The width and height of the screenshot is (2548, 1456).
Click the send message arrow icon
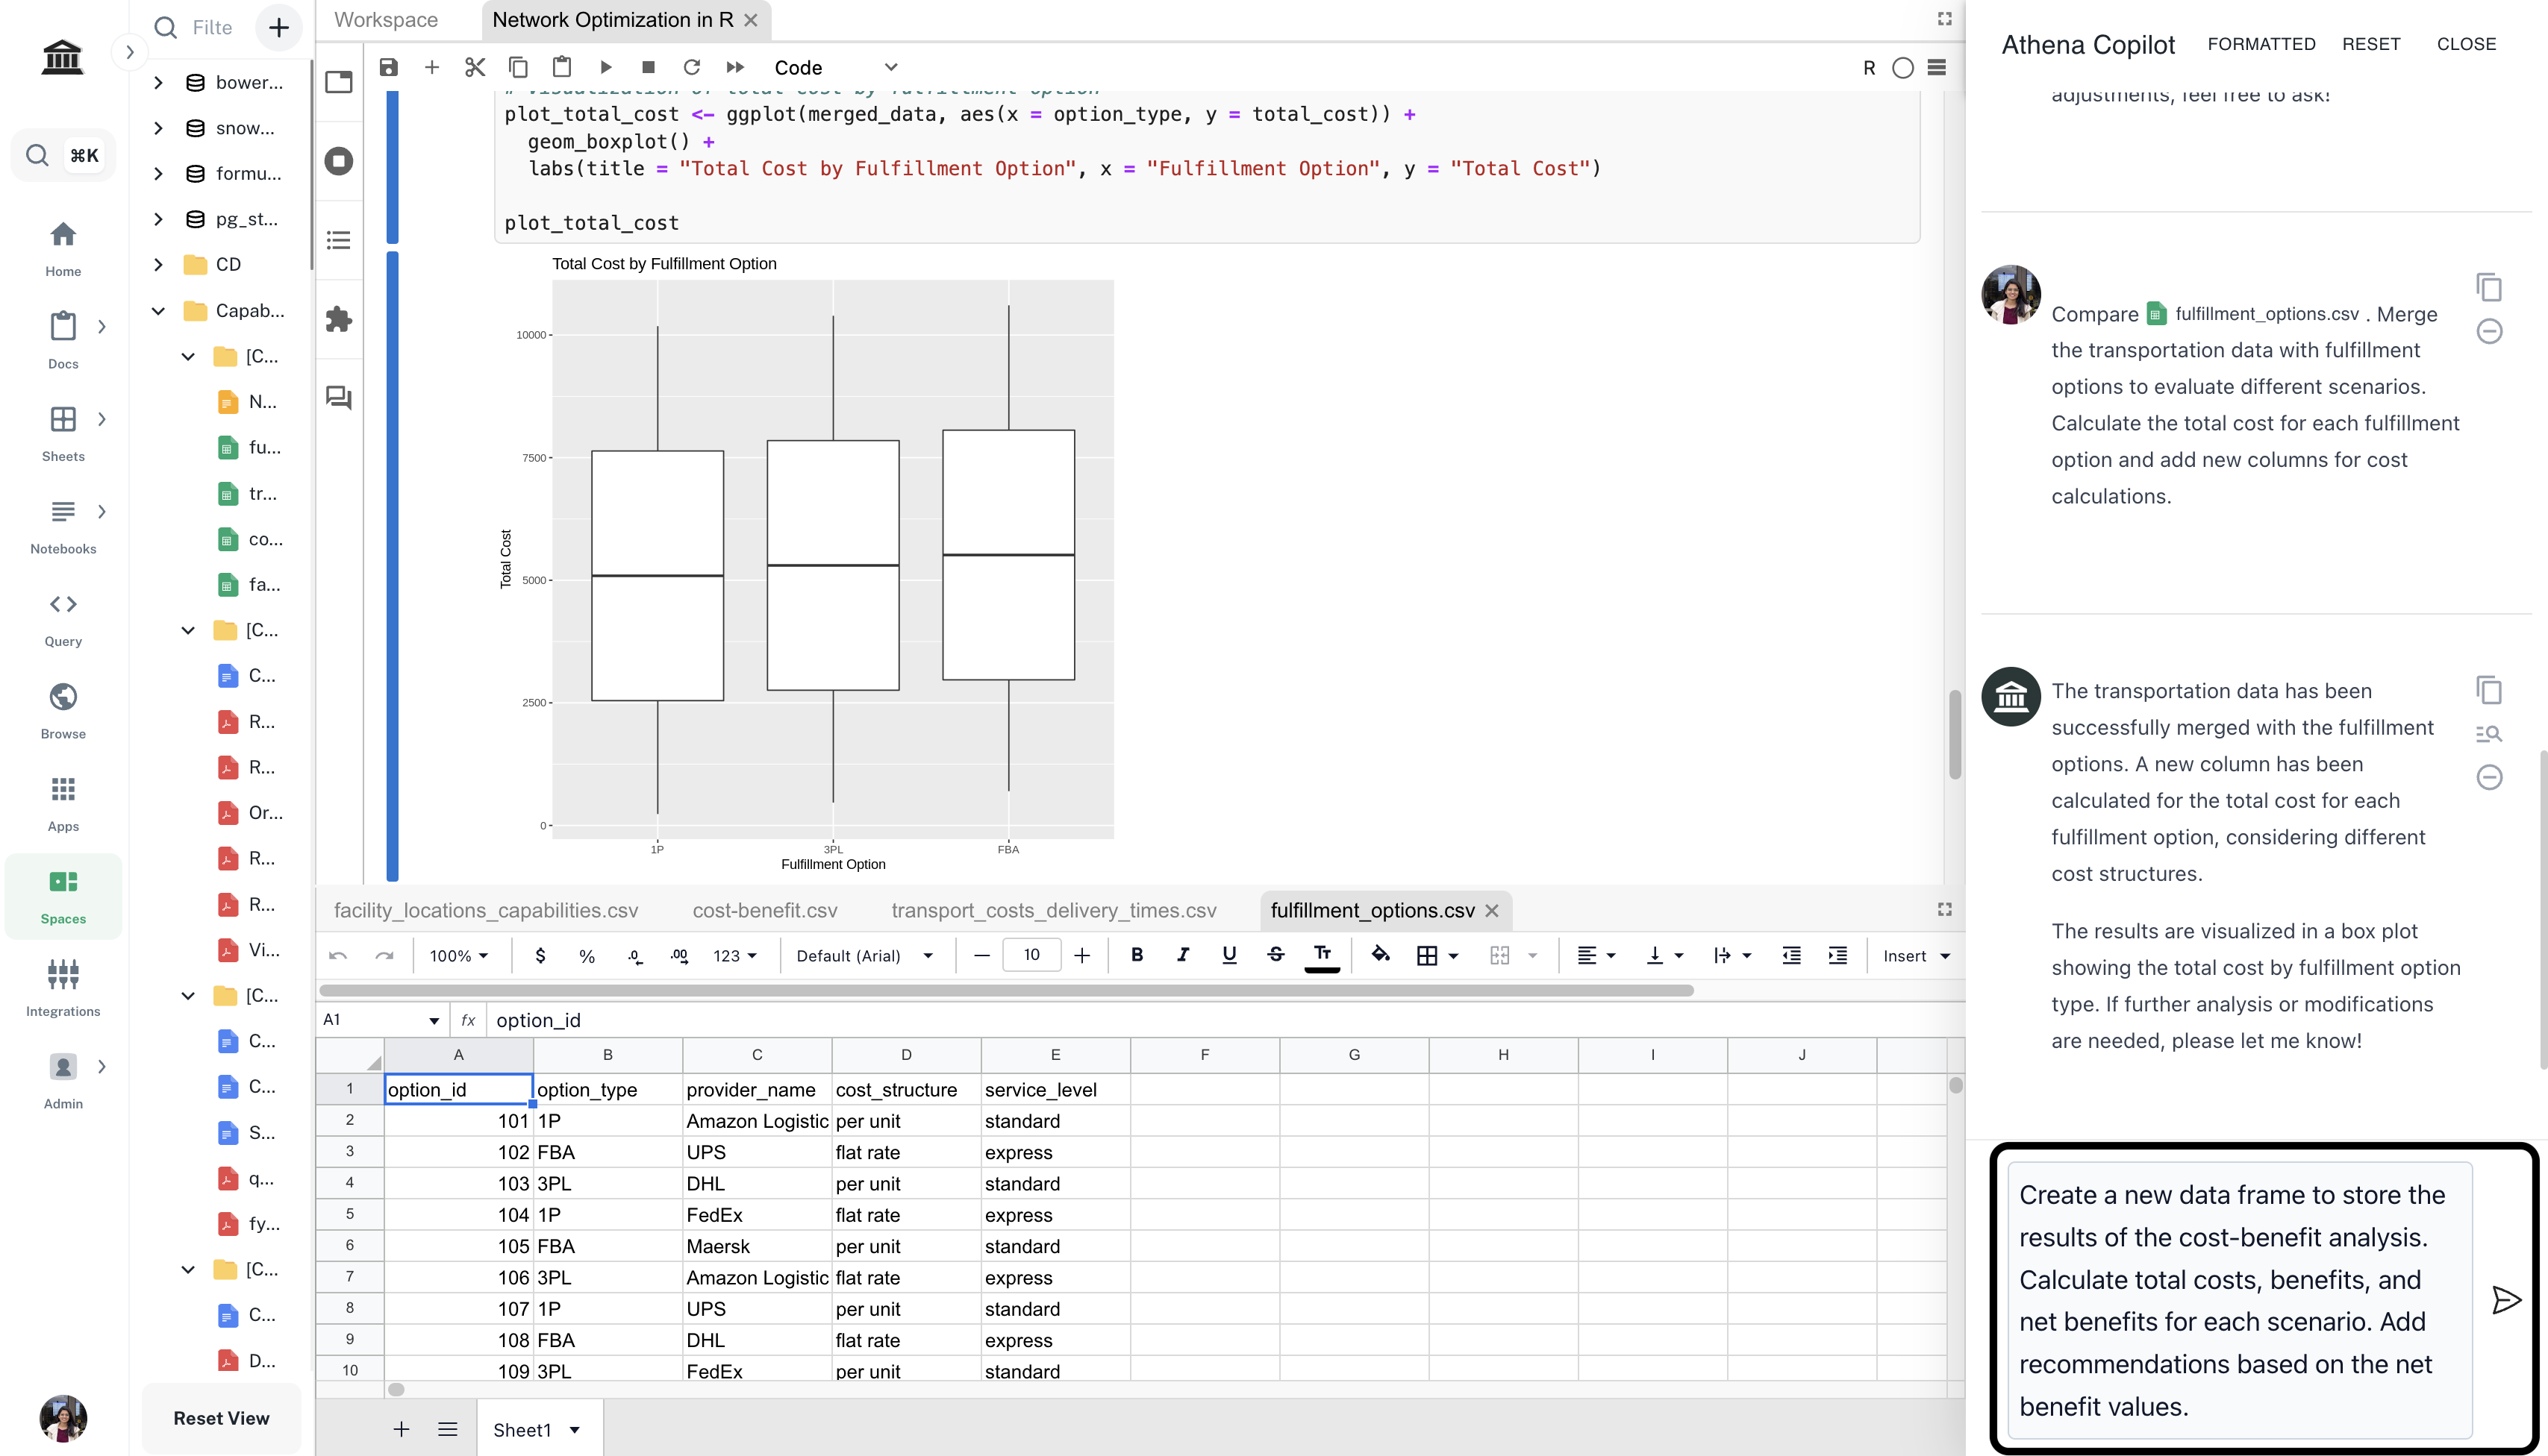point(2505,1300)
